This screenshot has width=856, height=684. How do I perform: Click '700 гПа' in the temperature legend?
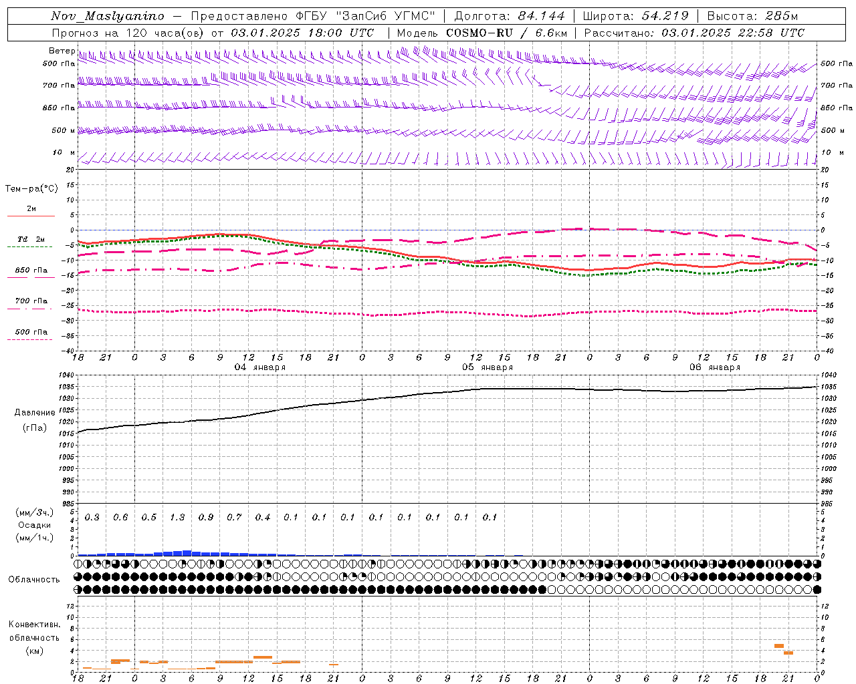point(31,301)
